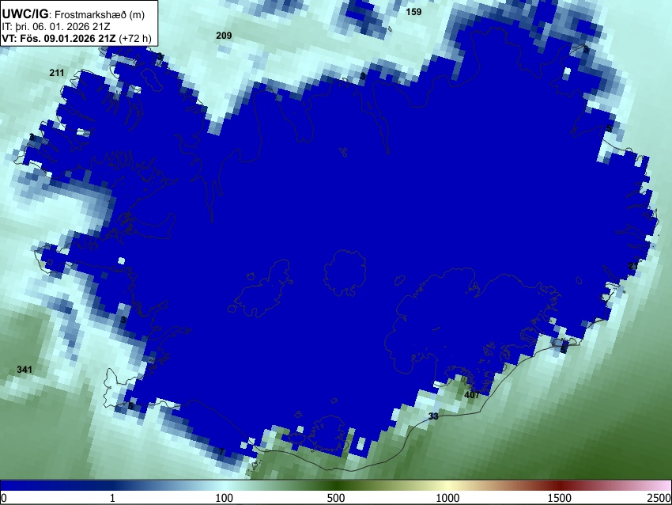Click the 159 value label at top

(413, 12)
